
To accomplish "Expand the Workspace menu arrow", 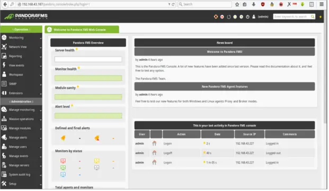I will [x=40, y=75].
